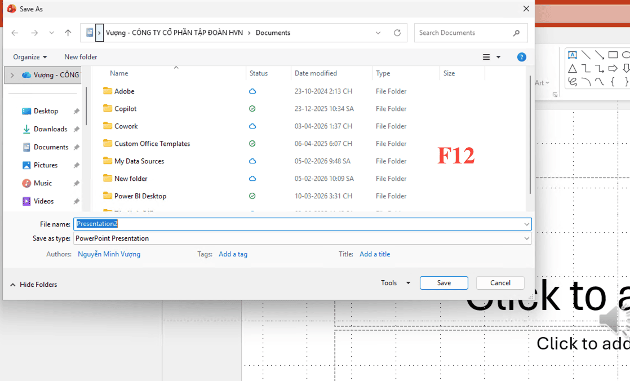Viewport: 630px width, 381px height.
Task: Select the Triangle shape in PowerPoint
Action: point(573,68)
